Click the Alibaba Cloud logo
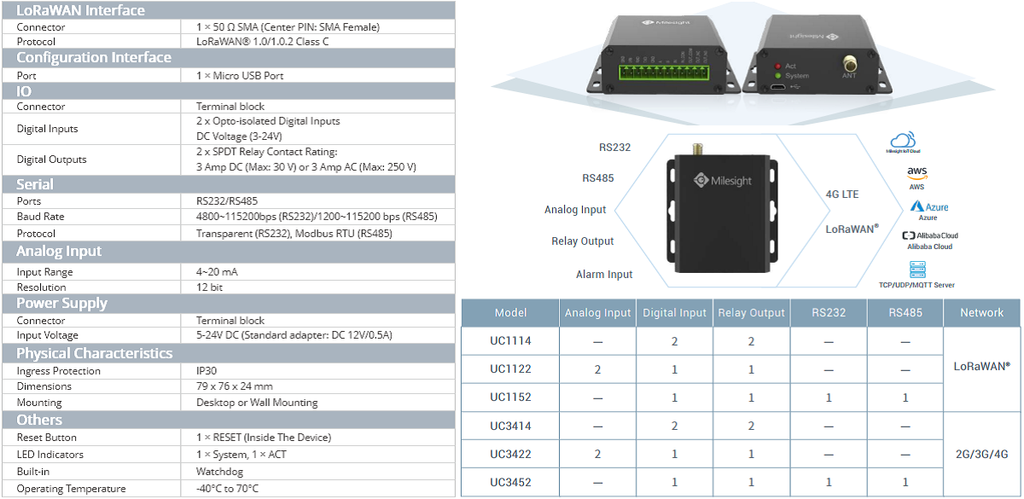 point(930,235)
